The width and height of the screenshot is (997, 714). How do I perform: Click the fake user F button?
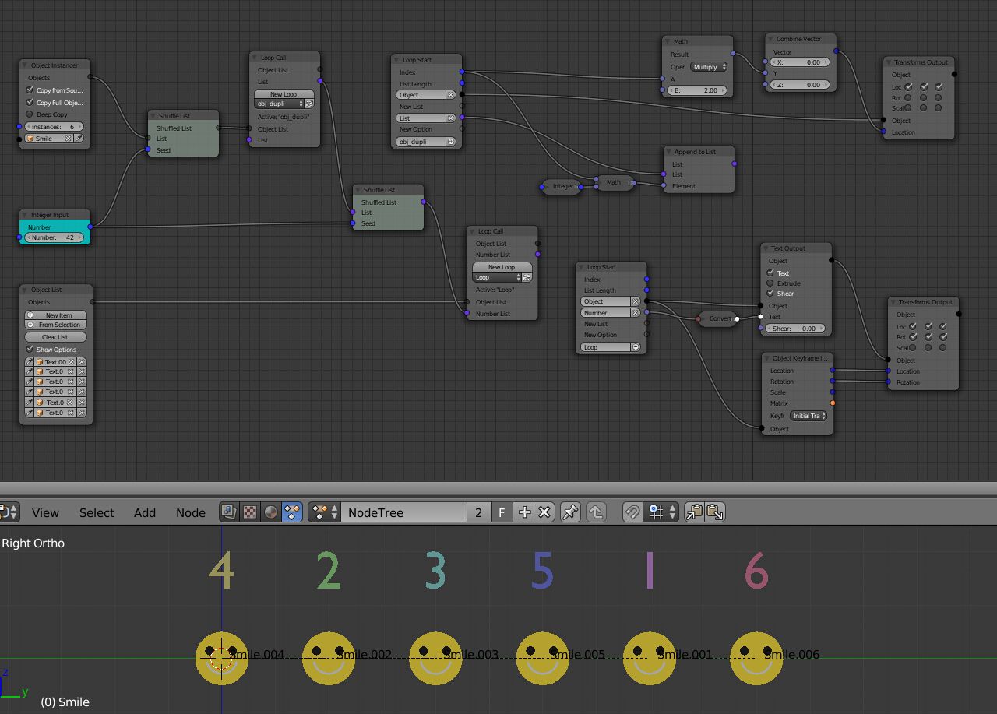pos(502,512)
